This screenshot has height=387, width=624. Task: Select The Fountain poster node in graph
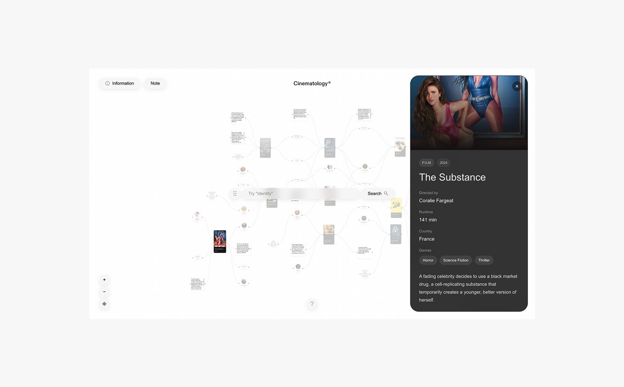tap(329, 234)
